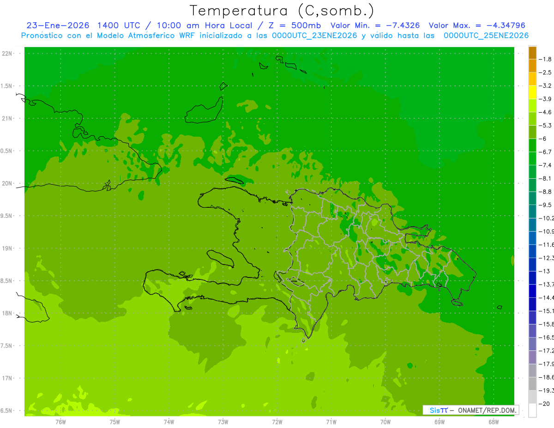
Task: Click the '0000UTC_23ENE2026' initialization time
Action: tap(314, 36)
